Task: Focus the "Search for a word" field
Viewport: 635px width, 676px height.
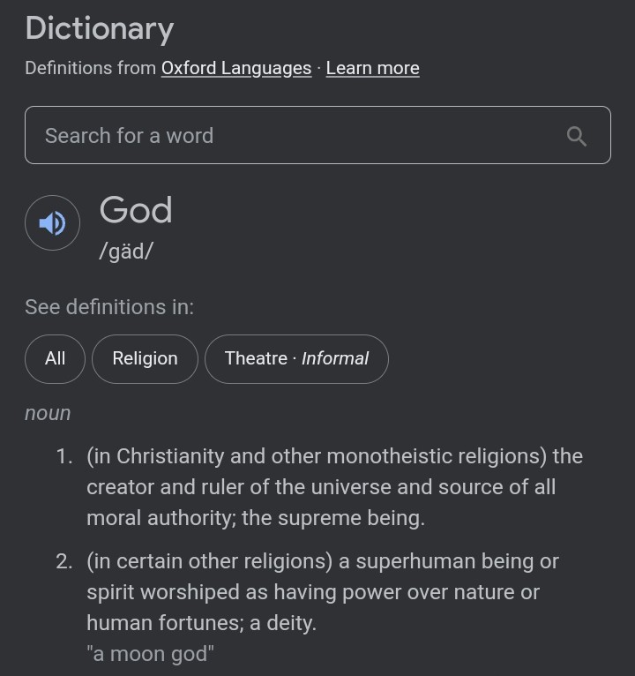Action: (x=291, y=136)
